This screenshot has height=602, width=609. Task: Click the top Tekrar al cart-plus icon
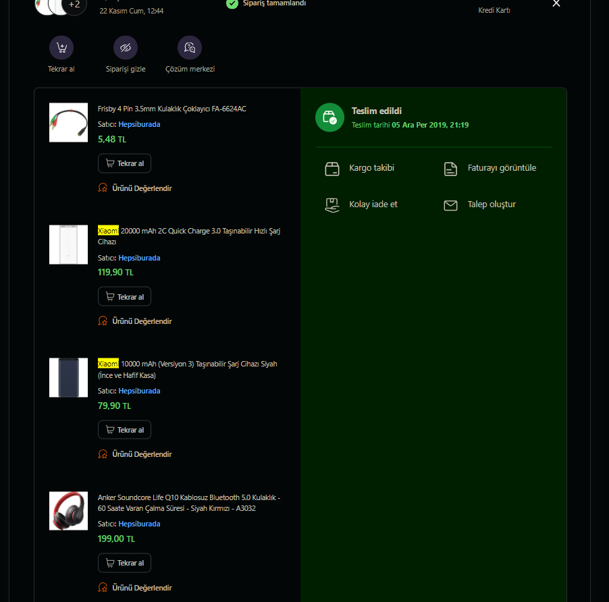61,48
